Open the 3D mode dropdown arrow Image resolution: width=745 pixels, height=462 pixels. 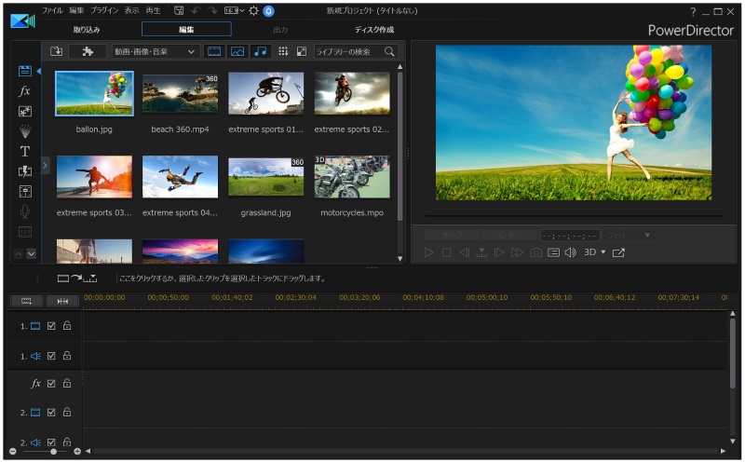click(603, 252)
